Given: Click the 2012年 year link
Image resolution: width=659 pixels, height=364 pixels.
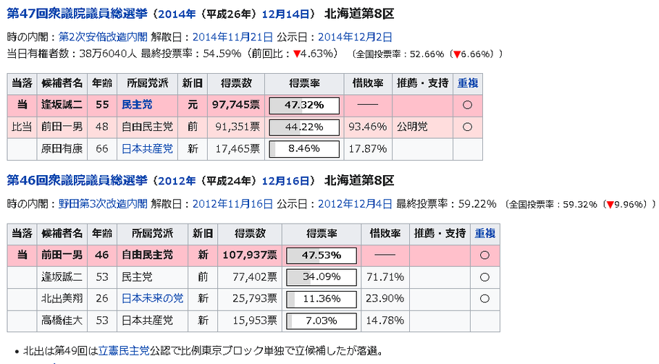Looking at the screenshot, I should tap(177, 181).
